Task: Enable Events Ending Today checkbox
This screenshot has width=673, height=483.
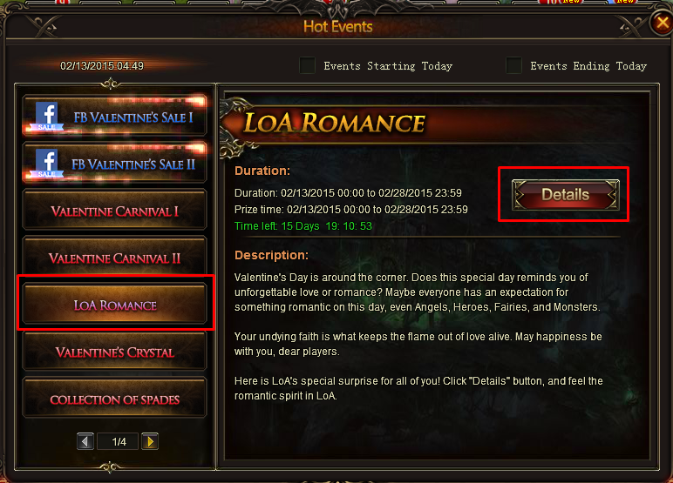Action: click(x=513, y=65)
